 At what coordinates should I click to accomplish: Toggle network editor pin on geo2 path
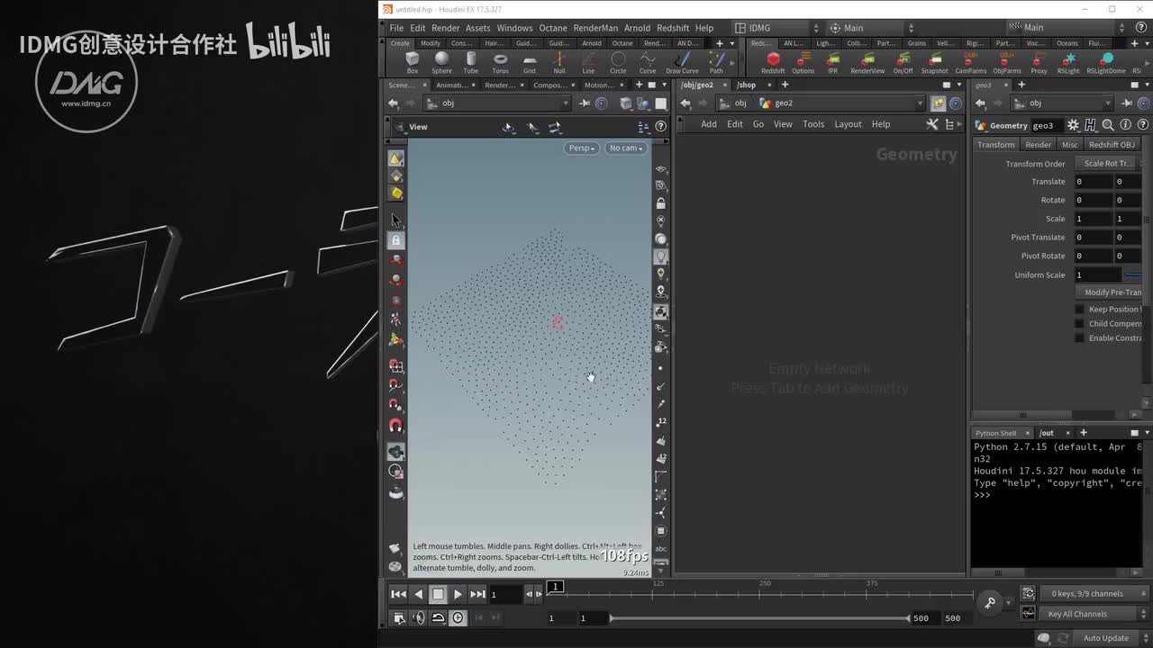click(x=939, y=103)
